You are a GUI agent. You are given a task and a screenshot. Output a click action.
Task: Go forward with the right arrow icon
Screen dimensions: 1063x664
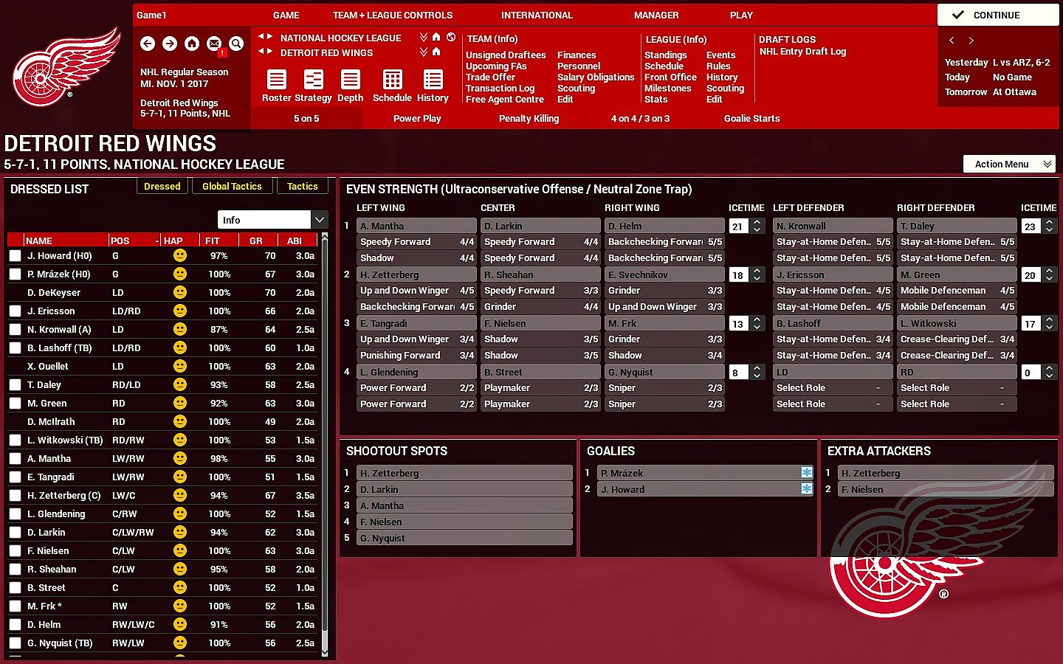pyautogui.click(x=170, y=44)
